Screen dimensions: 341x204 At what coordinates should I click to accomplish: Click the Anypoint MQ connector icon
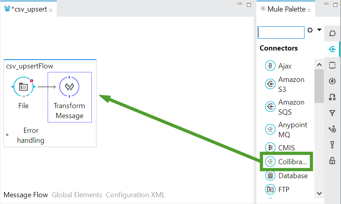[270, 129]
